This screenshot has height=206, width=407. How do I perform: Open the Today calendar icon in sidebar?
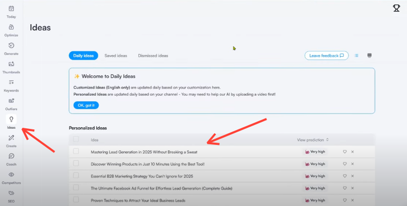coord(11,9)
